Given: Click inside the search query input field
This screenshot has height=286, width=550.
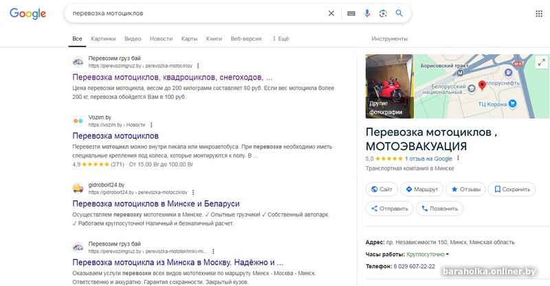Looking at the screenshot, I should [197, 13].
